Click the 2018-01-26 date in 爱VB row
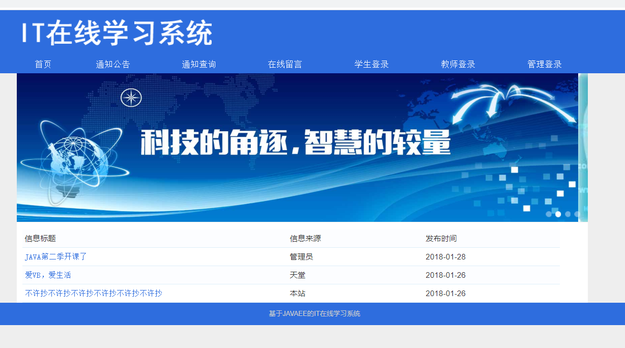625x348 pixels. click(x=446, y=275)
